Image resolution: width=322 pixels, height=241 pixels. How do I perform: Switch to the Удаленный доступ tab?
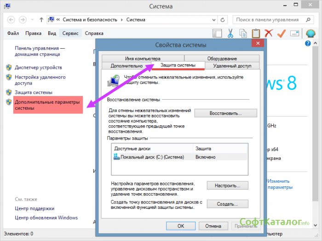[232, 66]
